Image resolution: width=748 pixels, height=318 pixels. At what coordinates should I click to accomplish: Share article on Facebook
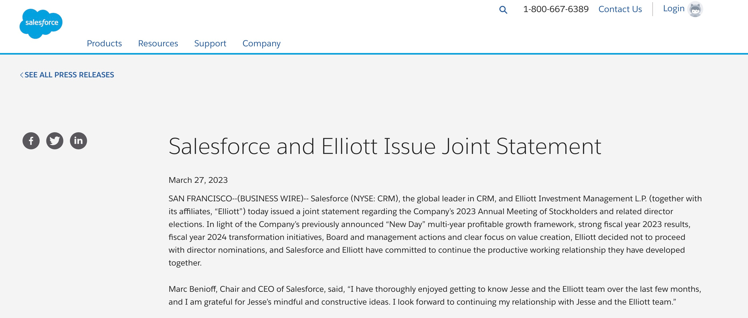pyautogui.click(x=31, y=141)
